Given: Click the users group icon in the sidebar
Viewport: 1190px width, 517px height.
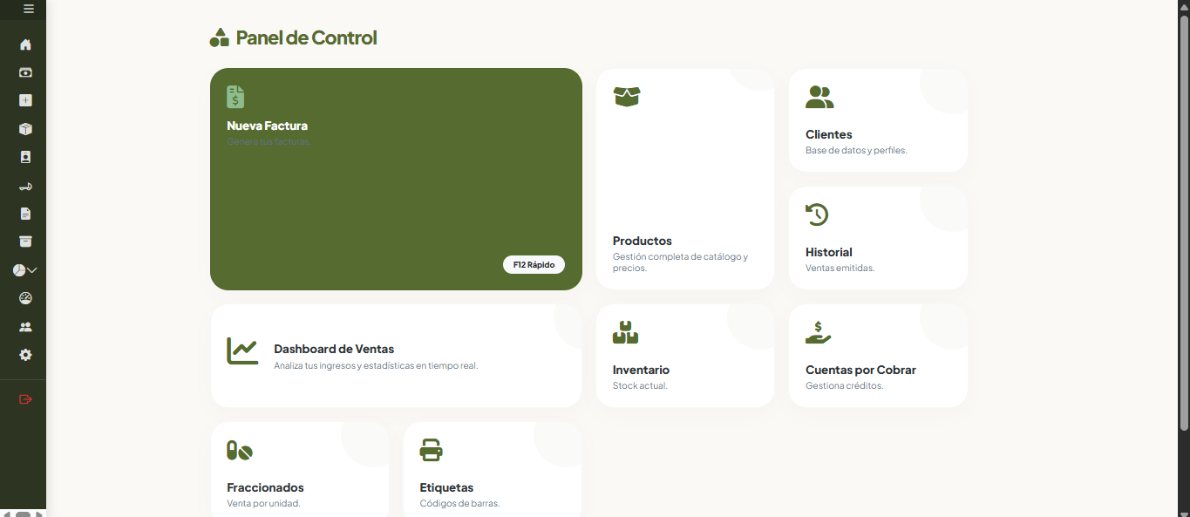Looking at the screenshot, I should [x=25, y=327].
